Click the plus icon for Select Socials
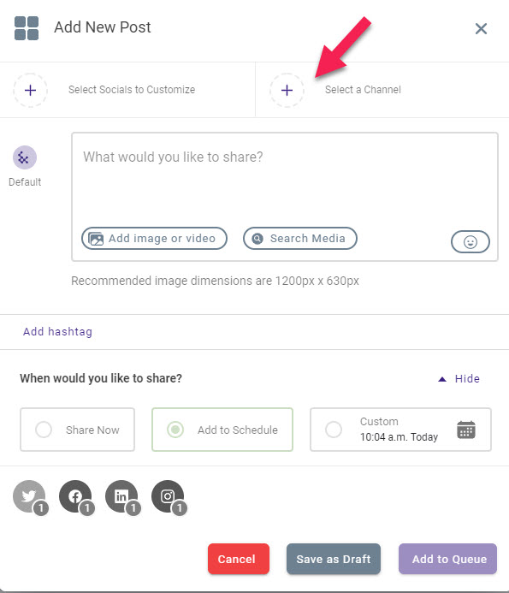This screenshot has width=509, height=593. (30, 90)
